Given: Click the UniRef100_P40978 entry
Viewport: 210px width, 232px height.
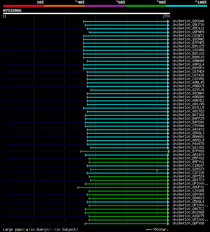Looking at the screenshot, I should (x=188, y=144).
